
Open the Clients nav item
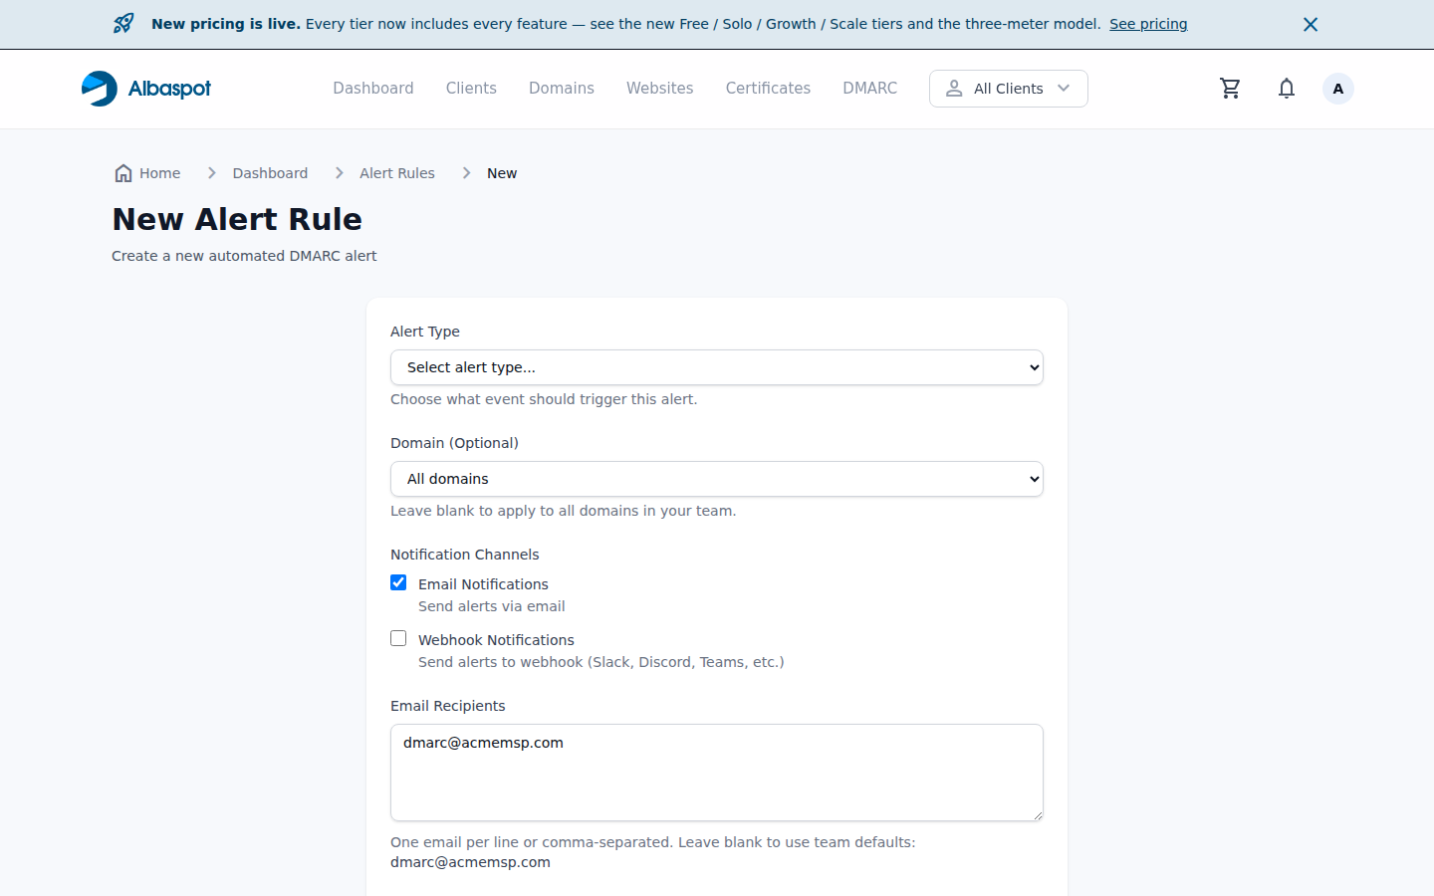point(471,89)
